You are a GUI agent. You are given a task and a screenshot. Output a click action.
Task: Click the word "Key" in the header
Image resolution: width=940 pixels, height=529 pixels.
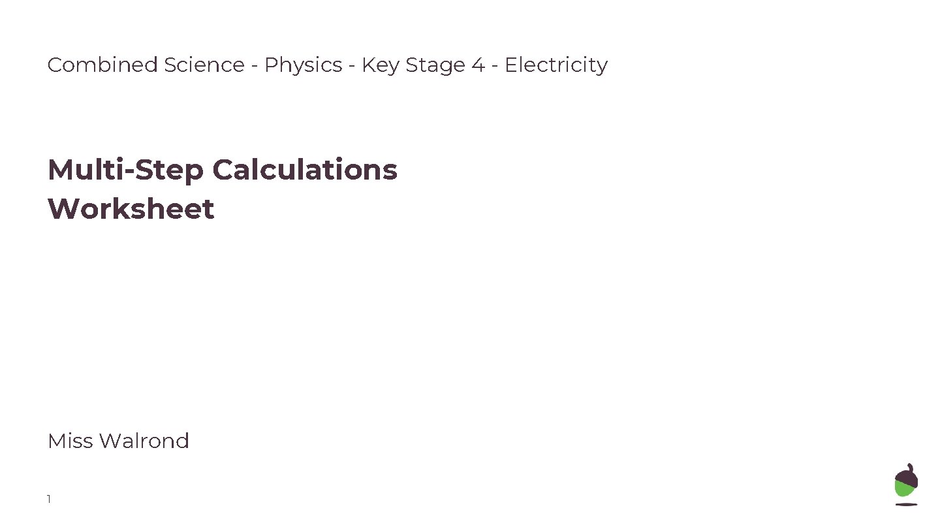(381, 65)
